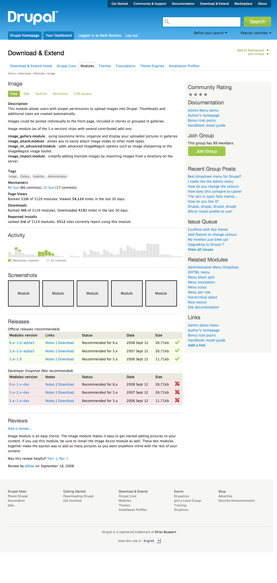
Task: Click the Maintainer commits green legend swatch
Action: pyautogui.click(x=10, y=260)
